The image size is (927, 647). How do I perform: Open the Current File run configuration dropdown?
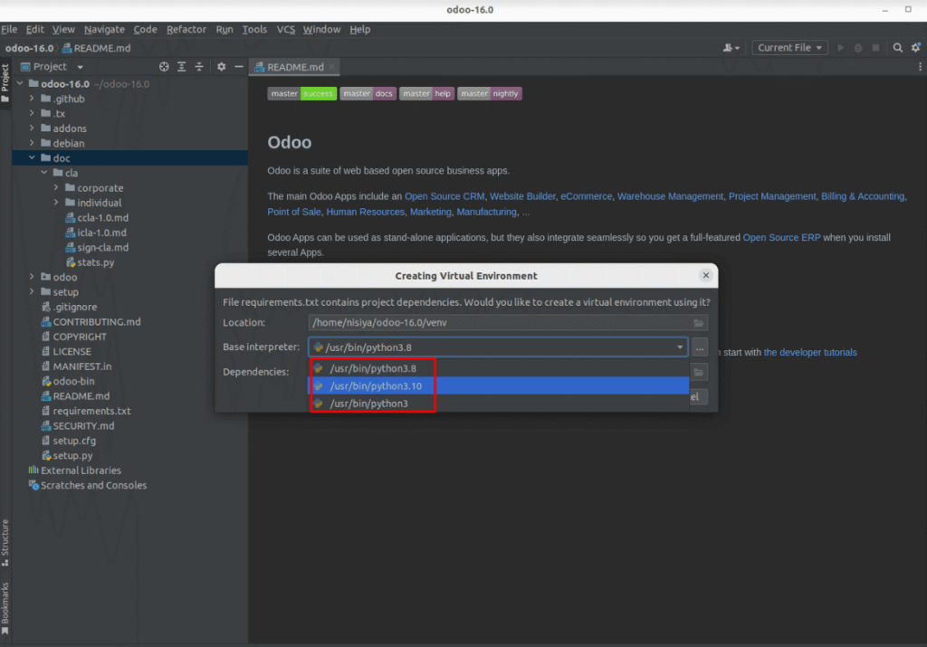click(x=789, y=48)
